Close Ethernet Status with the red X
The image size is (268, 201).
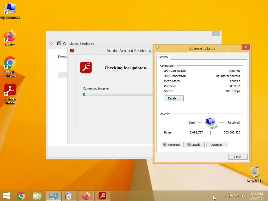click(x=245, y=47)
